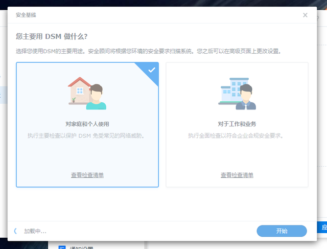The width and height of the screenshot is (327, 249).
Task: Click the 对家庭和个人使用 card title
Action: 87,124
